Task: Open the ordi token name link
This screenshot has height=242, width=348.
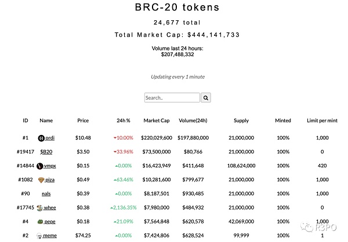Action: tap(50, 138)
